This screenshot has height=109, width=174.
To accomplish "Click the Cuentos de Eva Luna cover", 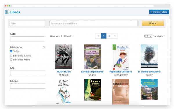I will [121, 92].
